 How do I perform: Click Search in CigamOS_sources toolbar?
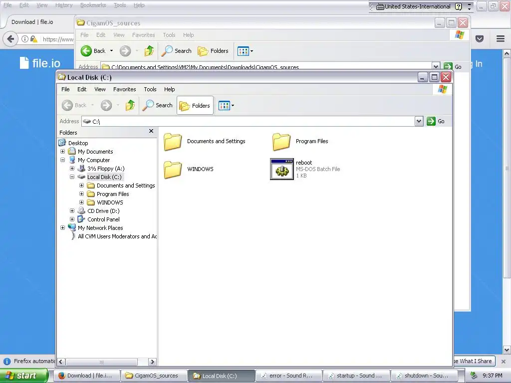pos(177,51)
